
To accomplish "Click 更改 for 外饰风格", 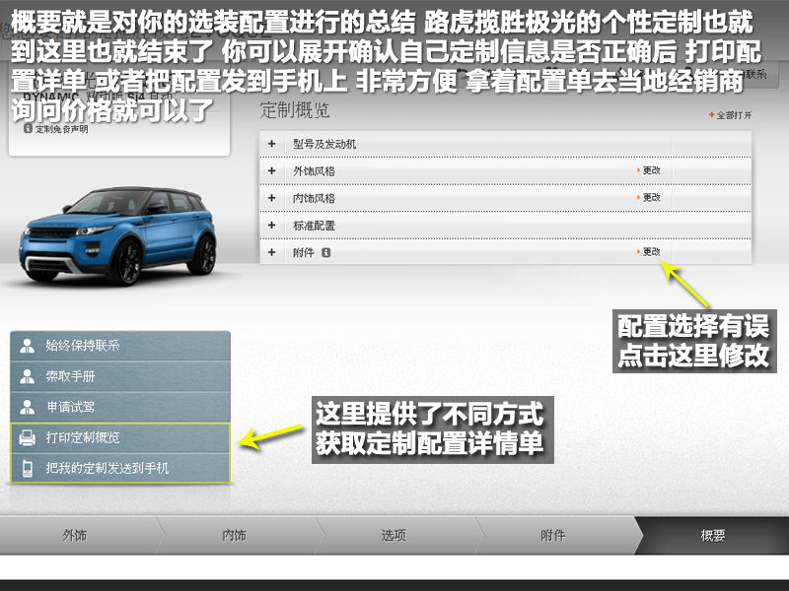I will (649, 170).
